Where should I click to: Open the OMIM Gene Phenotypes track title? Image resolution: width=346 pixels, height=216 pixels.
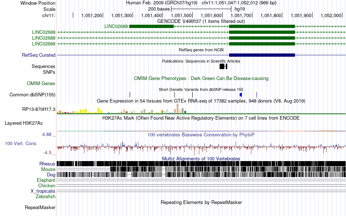[x=201, y=78]
